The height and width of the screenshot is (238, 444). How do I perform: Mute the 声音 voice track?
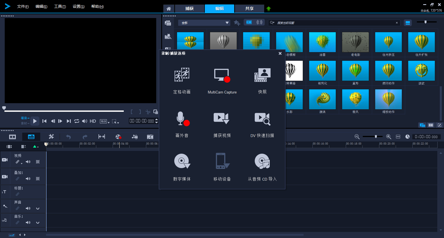[28, 208]
